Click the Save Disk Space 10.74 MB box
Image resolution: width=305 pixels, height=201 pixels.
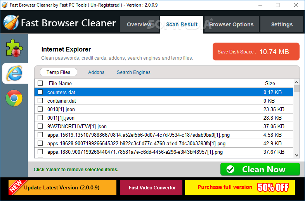256,52
